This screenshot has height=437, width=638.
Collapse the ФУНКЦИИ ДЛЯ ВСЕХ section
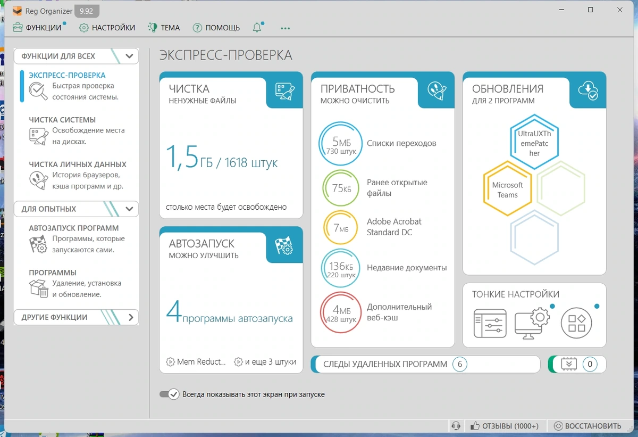129,56
